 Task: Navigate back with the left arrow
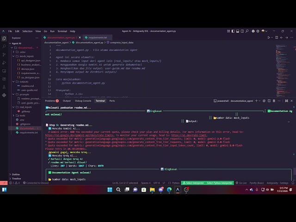pyautogui.click(x=282, y=37)
